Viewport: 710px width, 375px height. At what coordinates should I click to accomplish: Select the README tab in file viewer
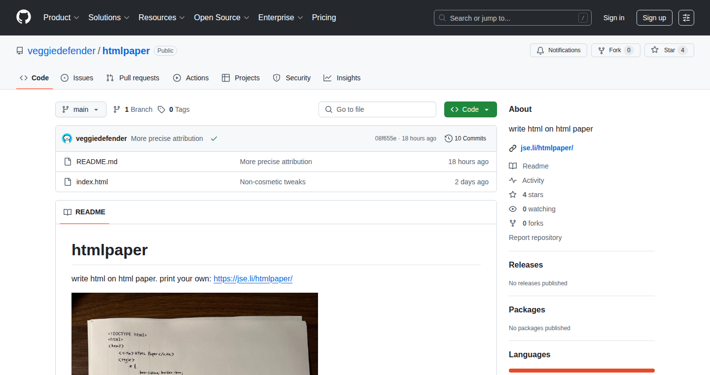pos(84,212)
